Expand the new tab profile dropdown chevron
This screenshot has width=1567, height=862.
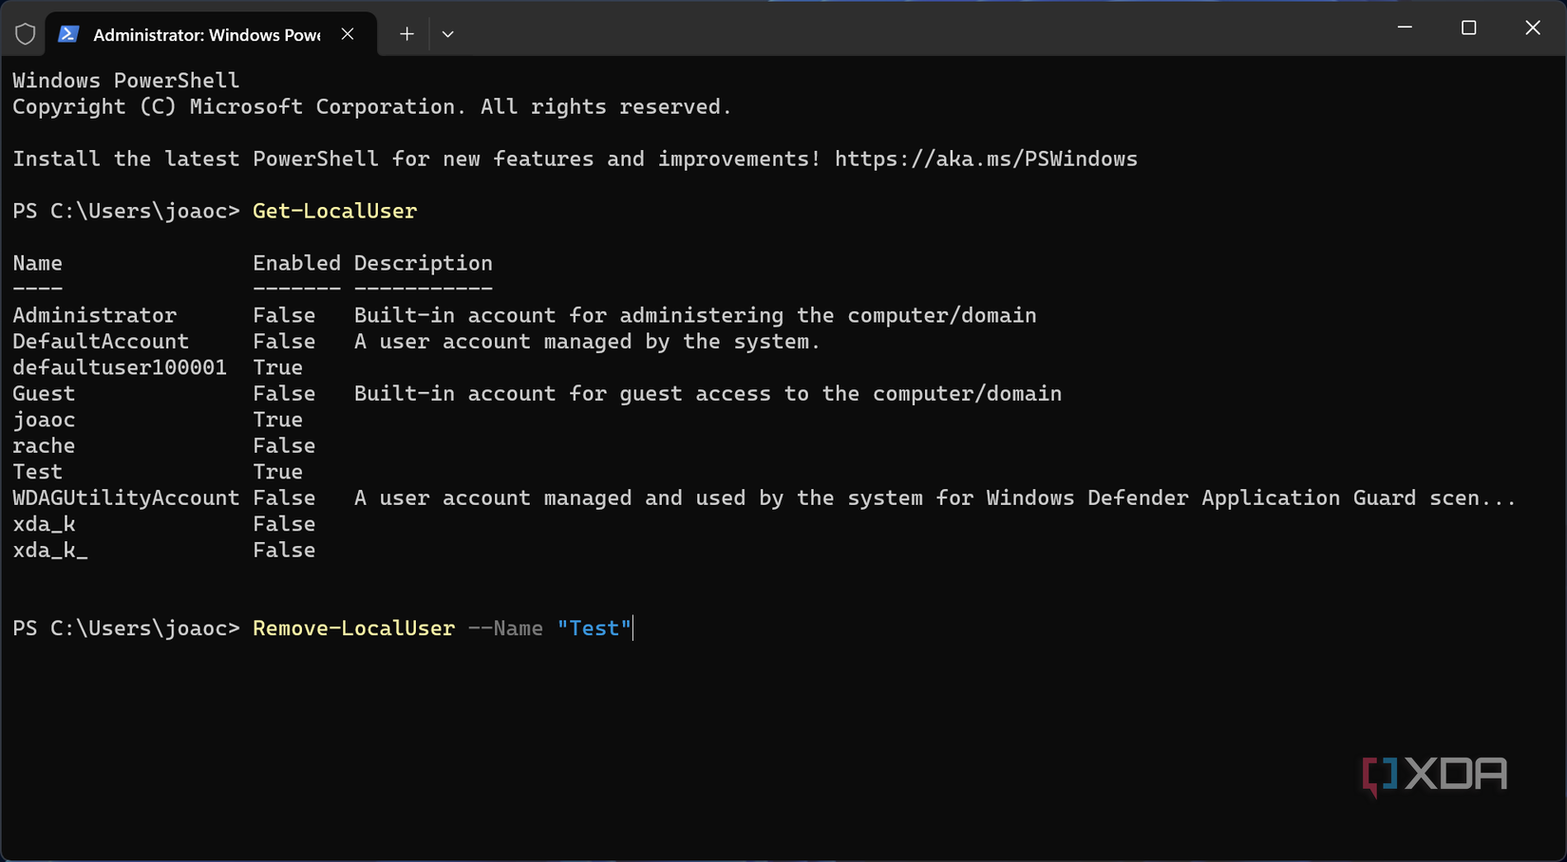[447, 34]
